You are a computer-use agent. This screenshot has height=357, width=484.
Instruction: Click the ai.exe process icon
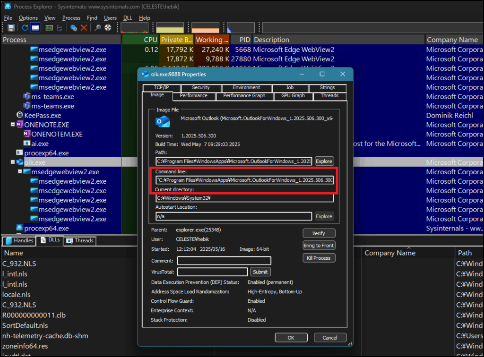27,144
